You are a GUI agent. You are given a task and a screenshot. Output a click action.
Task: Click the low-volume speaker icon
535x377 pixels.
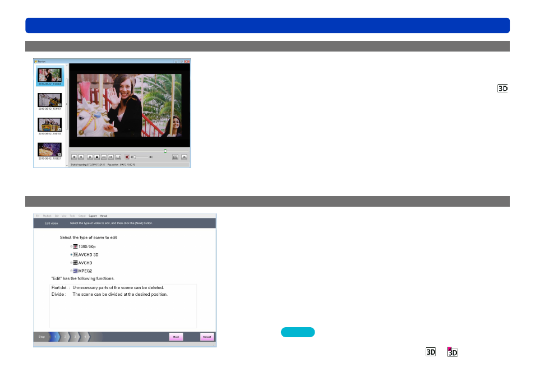132,157
